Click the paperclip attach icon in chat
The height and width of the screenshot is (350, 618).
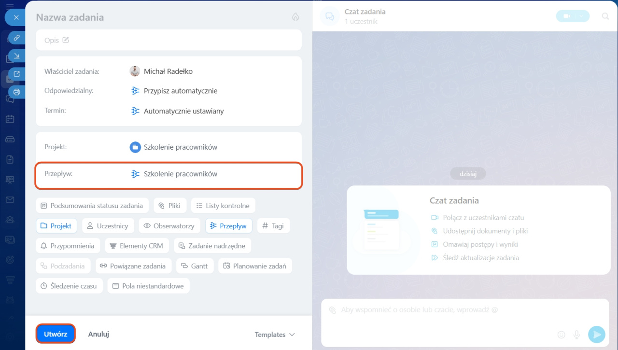(x=332, y=310)
